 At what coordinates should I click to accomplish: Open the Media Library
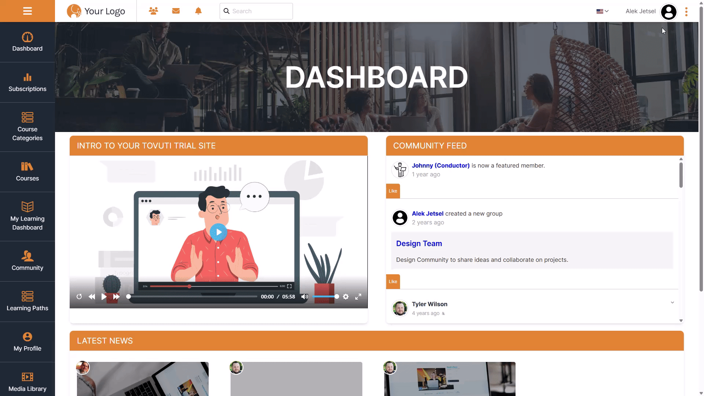coord(27,379)
